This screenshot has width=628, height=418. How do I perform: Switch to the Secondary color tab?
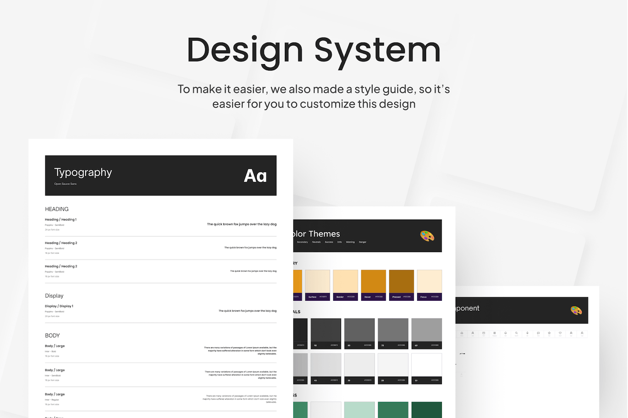click(302, 242)
